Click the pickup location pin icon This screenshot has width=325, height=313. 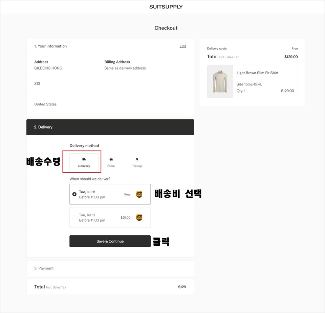[x=137, y=159]
